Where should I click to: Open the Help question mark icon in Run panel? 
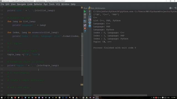click(85, 31)
